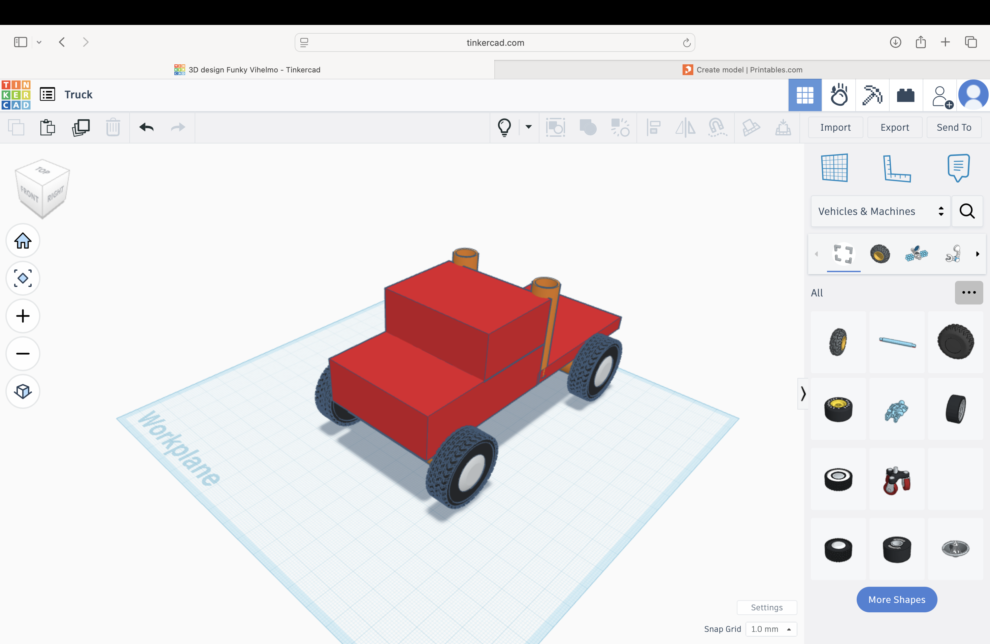Image resolution: width=990 pixels, height=644 pixels.
Task: Click the Send To button
Action: 954,127
